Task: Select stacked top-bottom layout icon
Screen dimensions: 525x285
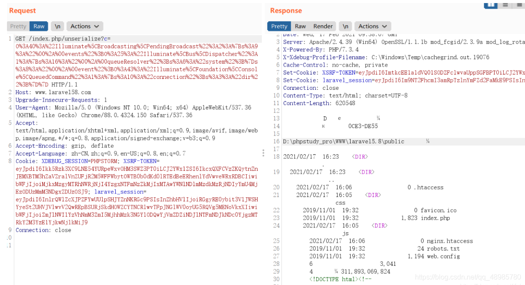Action: click(505, 4)
